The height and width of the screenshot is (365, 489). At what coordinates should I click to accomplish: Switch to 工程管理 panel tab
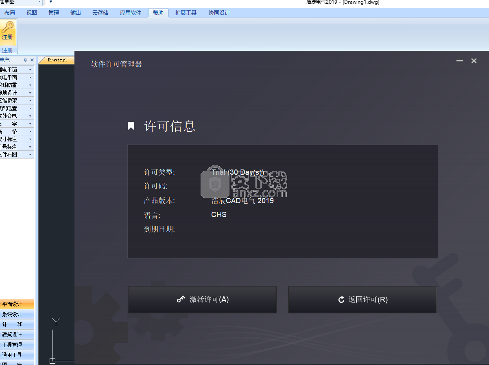pyautogui.click(x=17, y=345)
